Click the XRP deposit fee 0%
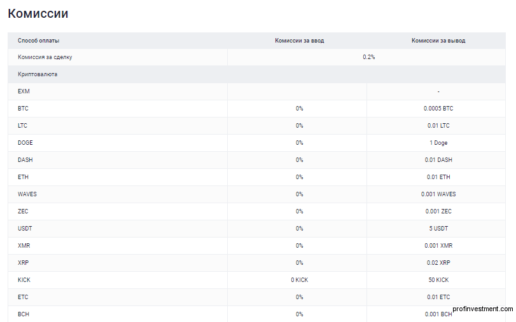 click(300, 263)
